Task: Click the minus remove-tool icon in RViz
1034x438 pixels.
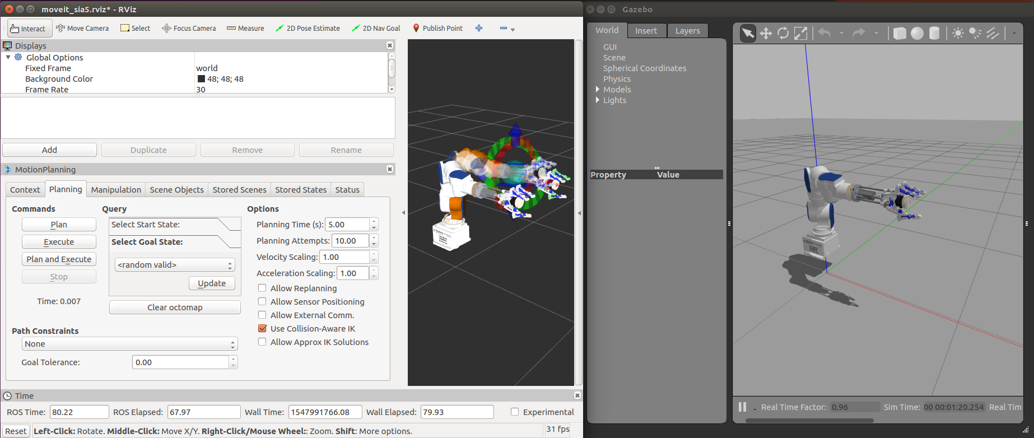Action: pos(503,28)
